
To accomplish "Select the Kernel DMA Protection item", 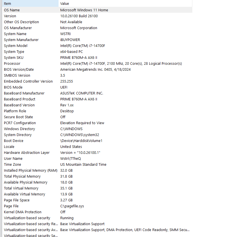I will [23, 212].
